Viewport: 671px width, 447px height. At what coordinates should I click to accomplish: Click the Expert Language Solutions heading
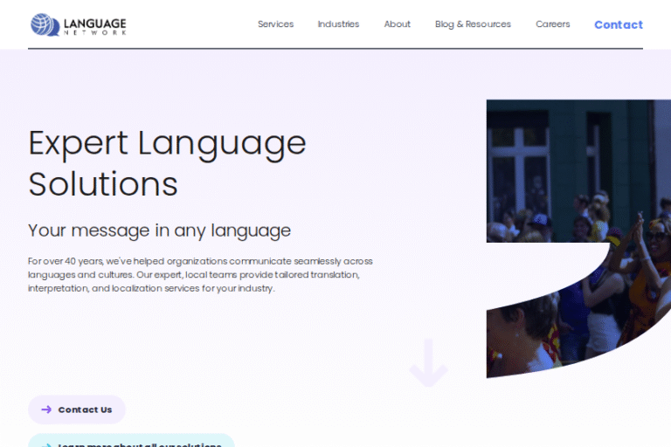[x=167, y=163]
